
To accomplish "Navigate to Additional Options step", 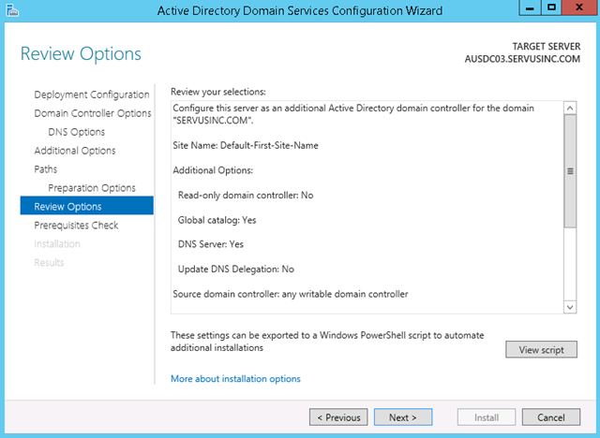I will [x=75, y=151].
